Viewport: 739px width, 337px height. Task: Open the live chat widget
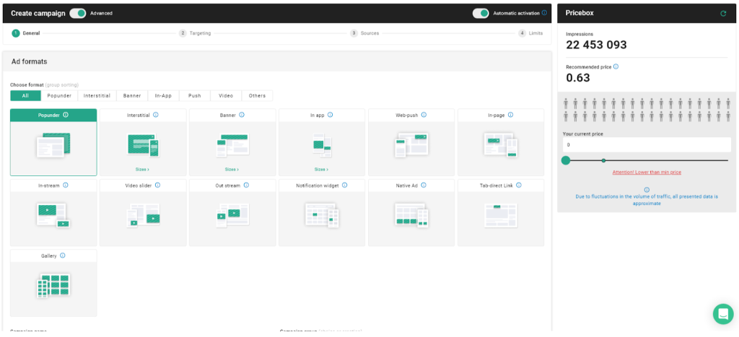722,314
